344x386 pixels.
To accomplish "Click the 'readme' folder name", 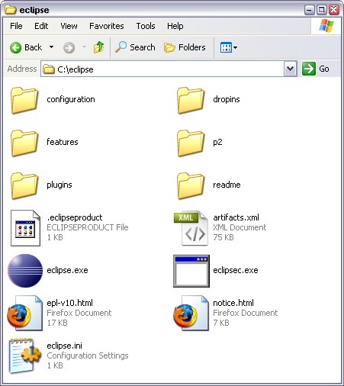I will tap(227, 185).
